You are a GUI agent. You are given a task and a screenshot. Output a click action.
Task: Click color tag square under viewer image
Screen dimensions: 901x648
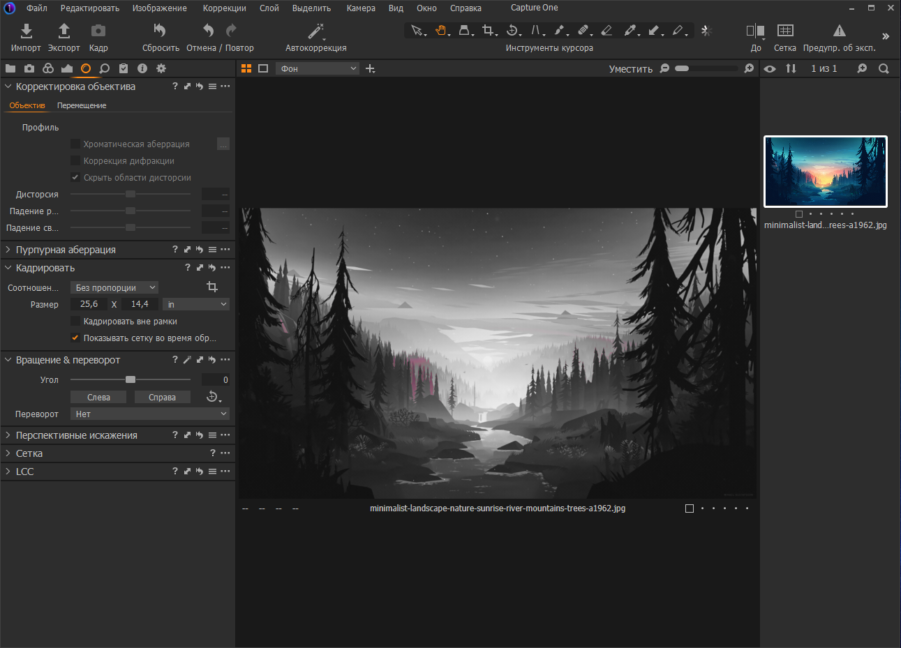coord(690,508)
